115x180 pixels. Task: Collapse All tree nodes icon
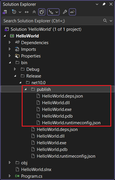point(34,12)
